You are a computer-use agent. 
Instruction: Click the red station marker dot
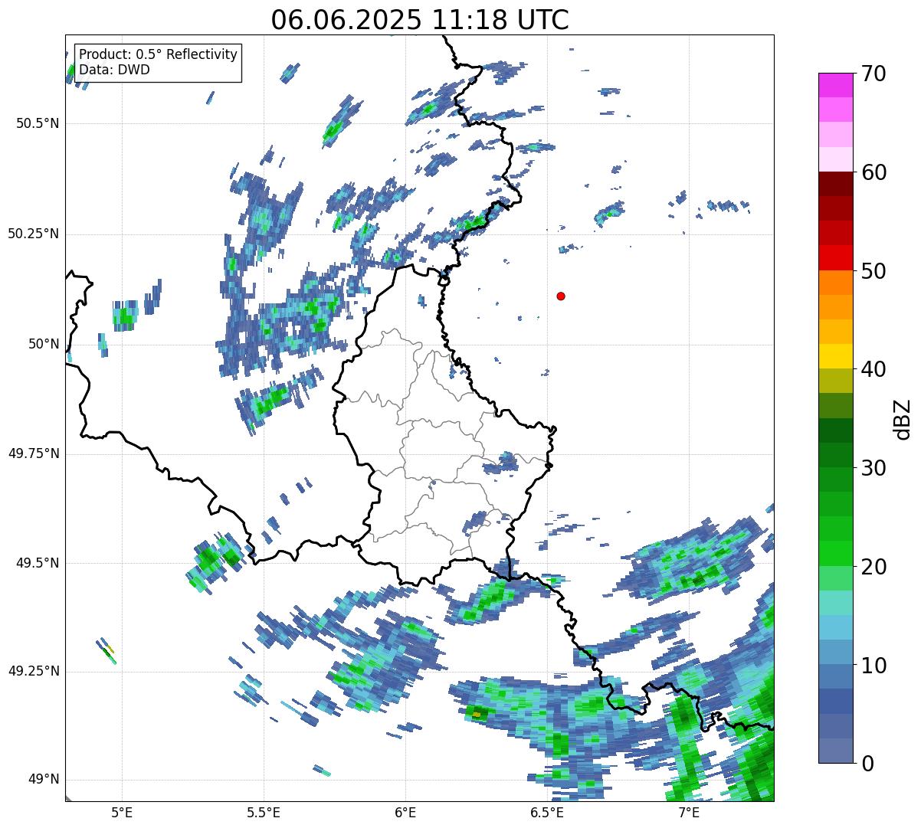point(561,296)
